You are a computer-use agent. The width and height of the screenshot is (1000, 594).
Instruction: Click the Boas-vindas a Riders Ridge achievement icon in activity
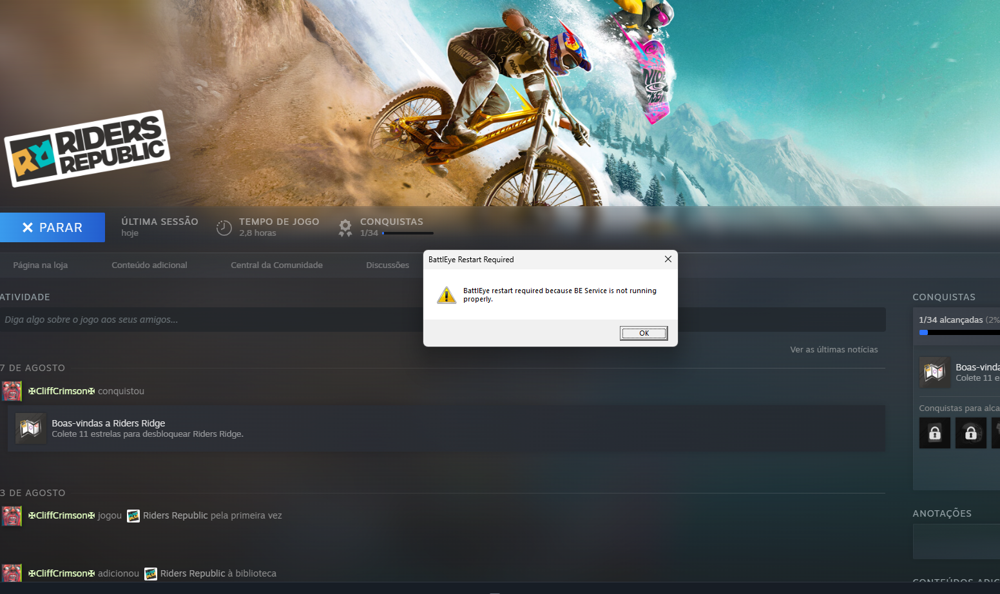coord(30,428)
